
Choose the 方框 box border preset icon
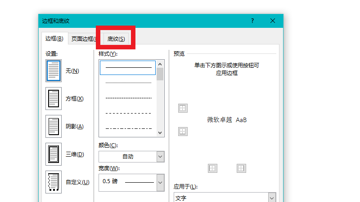[x=54, y=99]
